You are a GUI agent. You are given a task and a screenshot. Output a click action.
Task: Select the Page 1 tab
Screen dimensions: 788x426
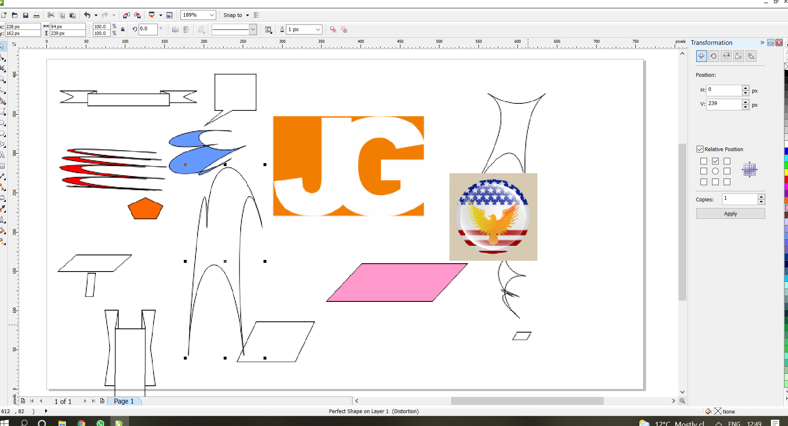tap(124, 401)
